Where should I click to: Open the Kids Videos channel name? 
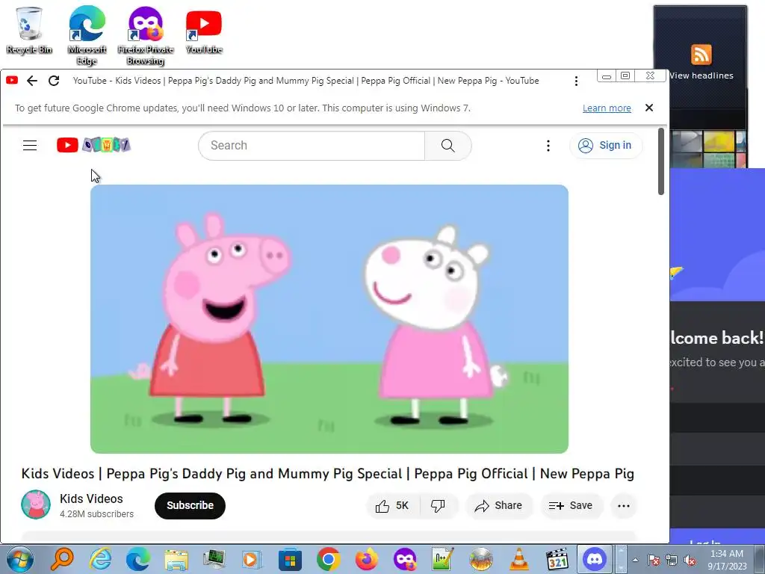pyautogui.click(x=91, y=499)
